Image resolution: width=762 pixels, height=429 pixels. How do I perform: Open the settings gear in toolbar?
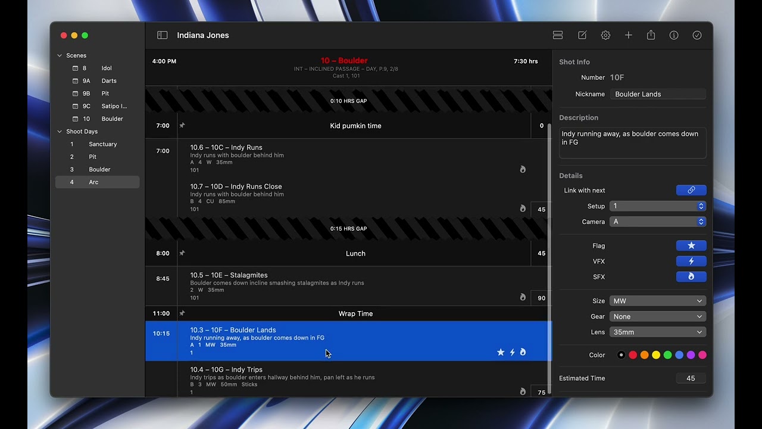[605, 35]
